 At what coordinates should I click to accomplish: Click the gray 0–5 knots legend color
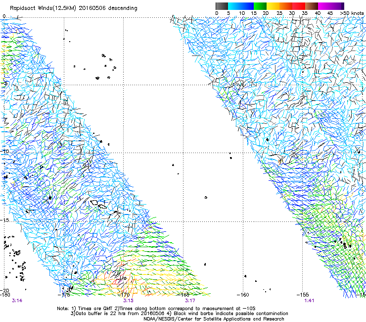222,6
